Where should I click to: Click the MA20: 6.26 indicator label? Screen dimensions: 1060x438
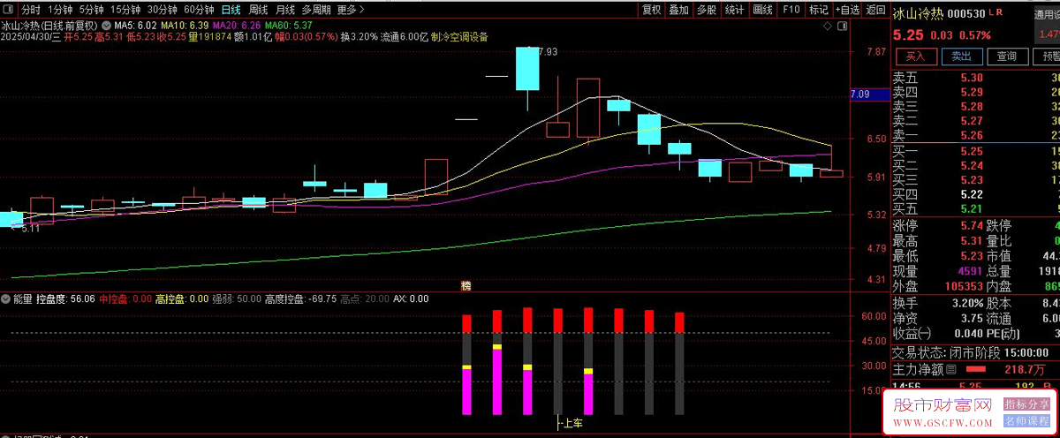coord(237,26)
